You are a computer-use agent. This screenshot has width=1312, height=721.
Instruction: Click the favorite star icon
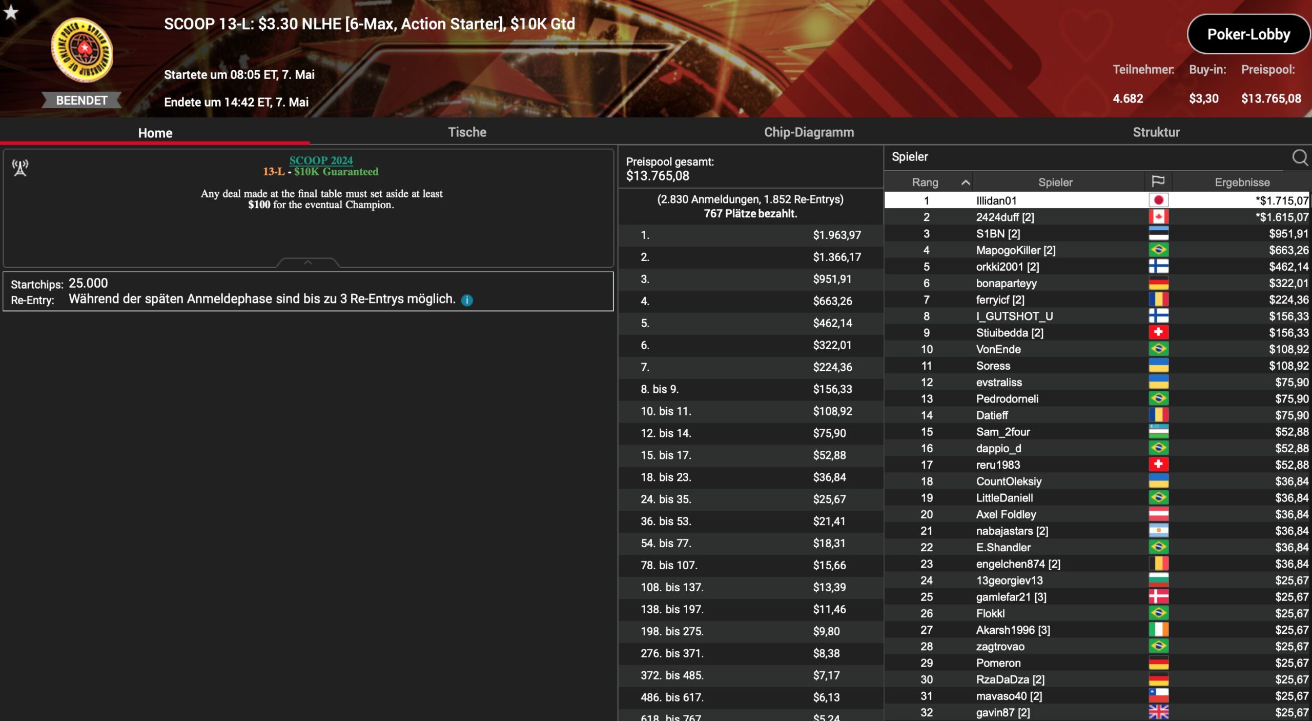click(11, 11)
